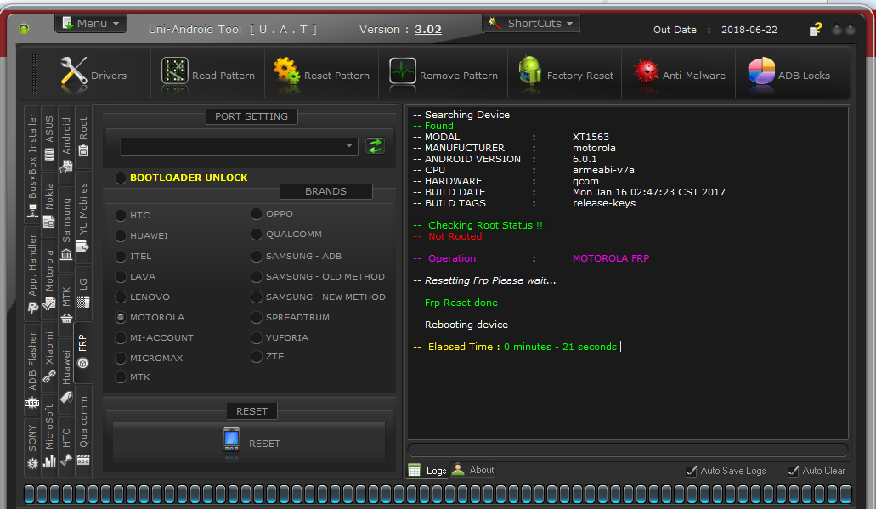Toggle the Auto Save Logs checkbox
The width and height of the screenshot is (876, 509).
tap(691, 471)
